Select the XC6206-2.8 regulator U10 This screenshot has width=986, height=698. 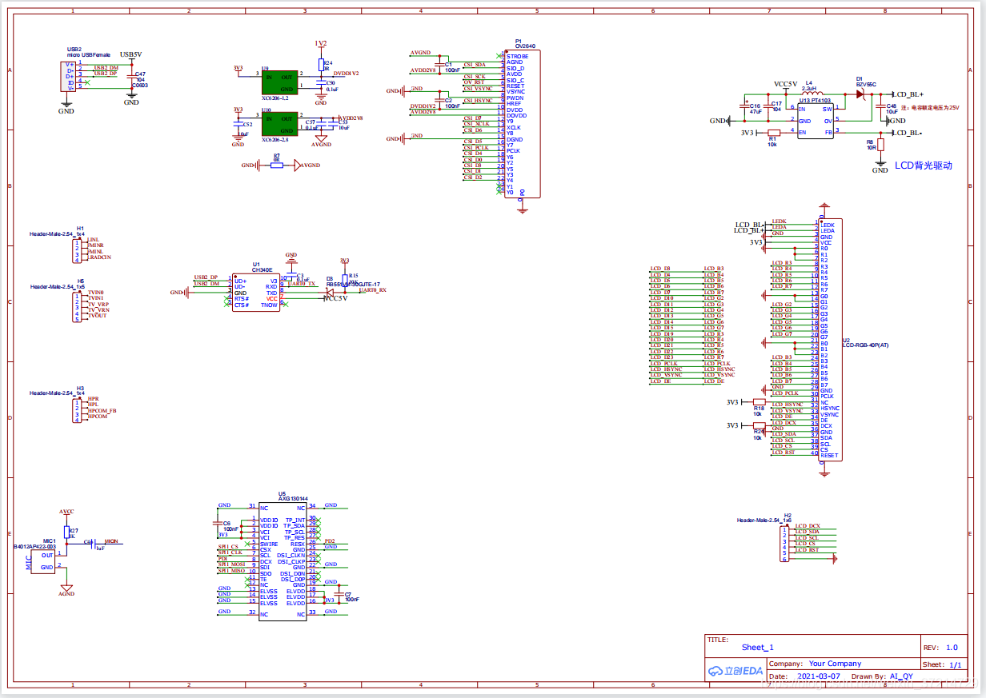[279, 123]
